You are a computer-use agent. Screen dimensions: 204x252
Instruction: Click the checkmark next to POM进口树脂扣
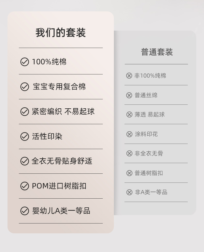(x=25, y=186)
